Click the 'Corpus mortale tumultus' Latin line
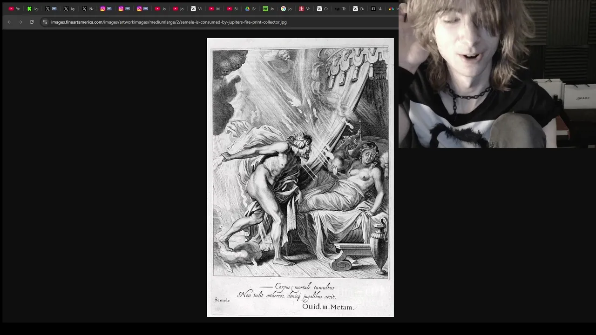Image resolution: width=596 pixels, height=335 pixels. click(305, 287)
